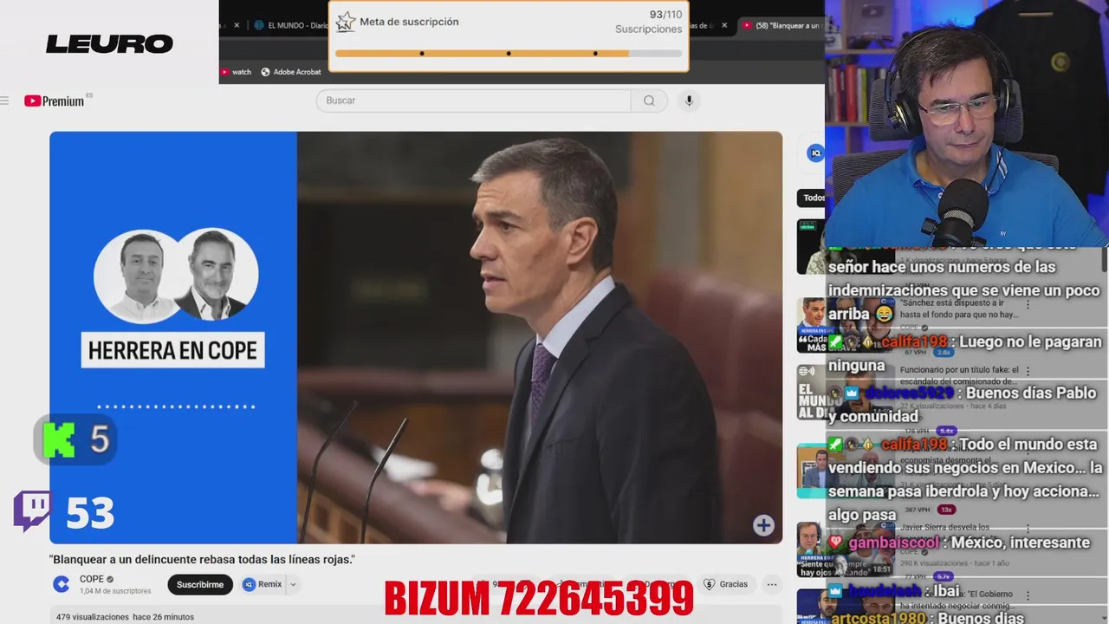The height and width of the screenshot is (624, 1109).
Task: Click the Gracias button
Action: pos(725,584)
